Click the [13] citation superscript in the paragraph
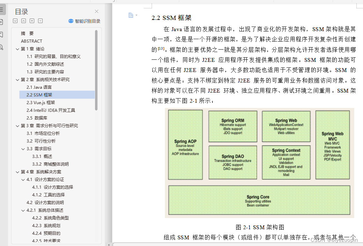The image size is (363, 246). click(x=161, y=49)
